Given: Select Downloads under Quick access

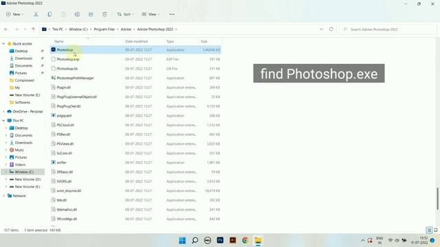Looking at the screenshot, I should point(23,58).
